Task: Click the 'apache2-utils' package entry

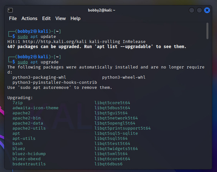Action: click(29, 128)
